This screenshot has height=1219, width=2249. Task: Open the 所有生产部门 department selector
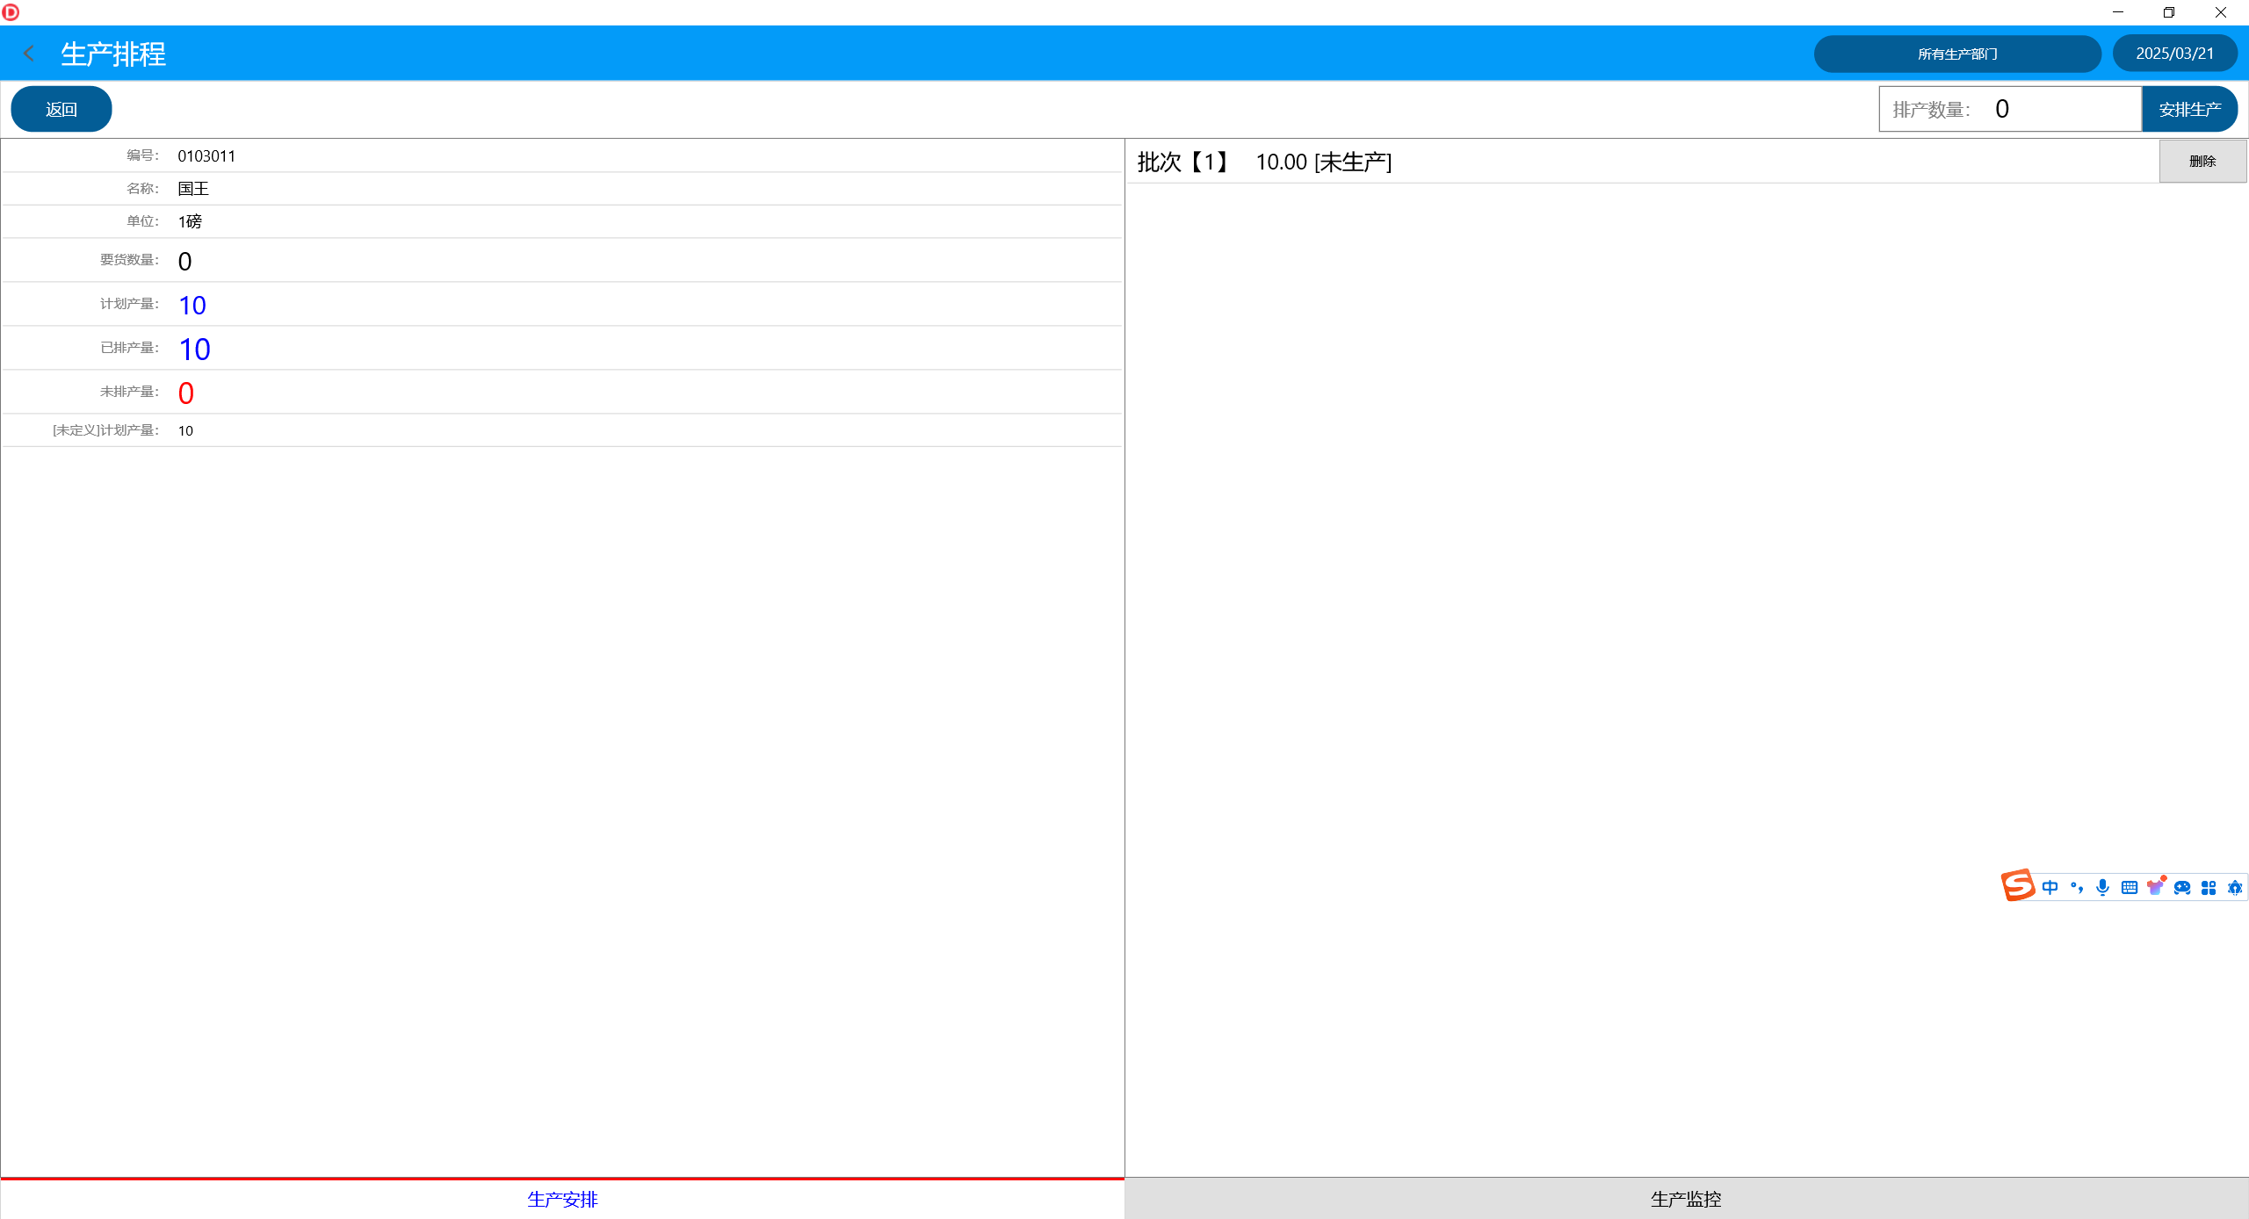1956,54
